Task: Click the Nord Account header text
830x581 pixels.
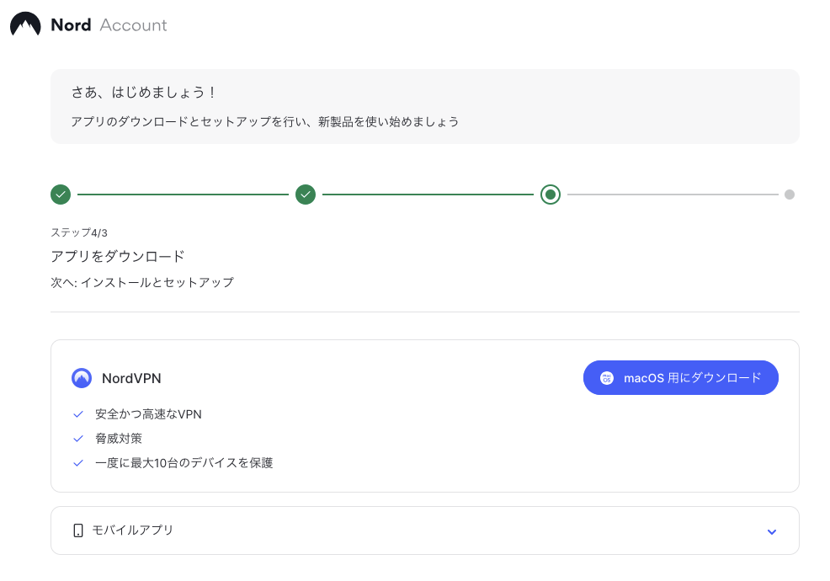Action: pyautogui.click(x=109, y=25)
